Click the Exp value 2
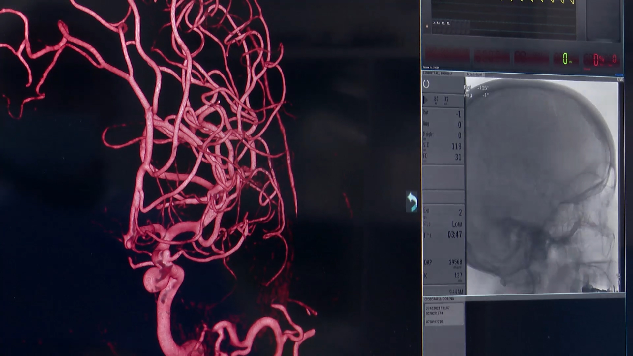Viewport: 633px width, 356px height. tap(460, 213)
